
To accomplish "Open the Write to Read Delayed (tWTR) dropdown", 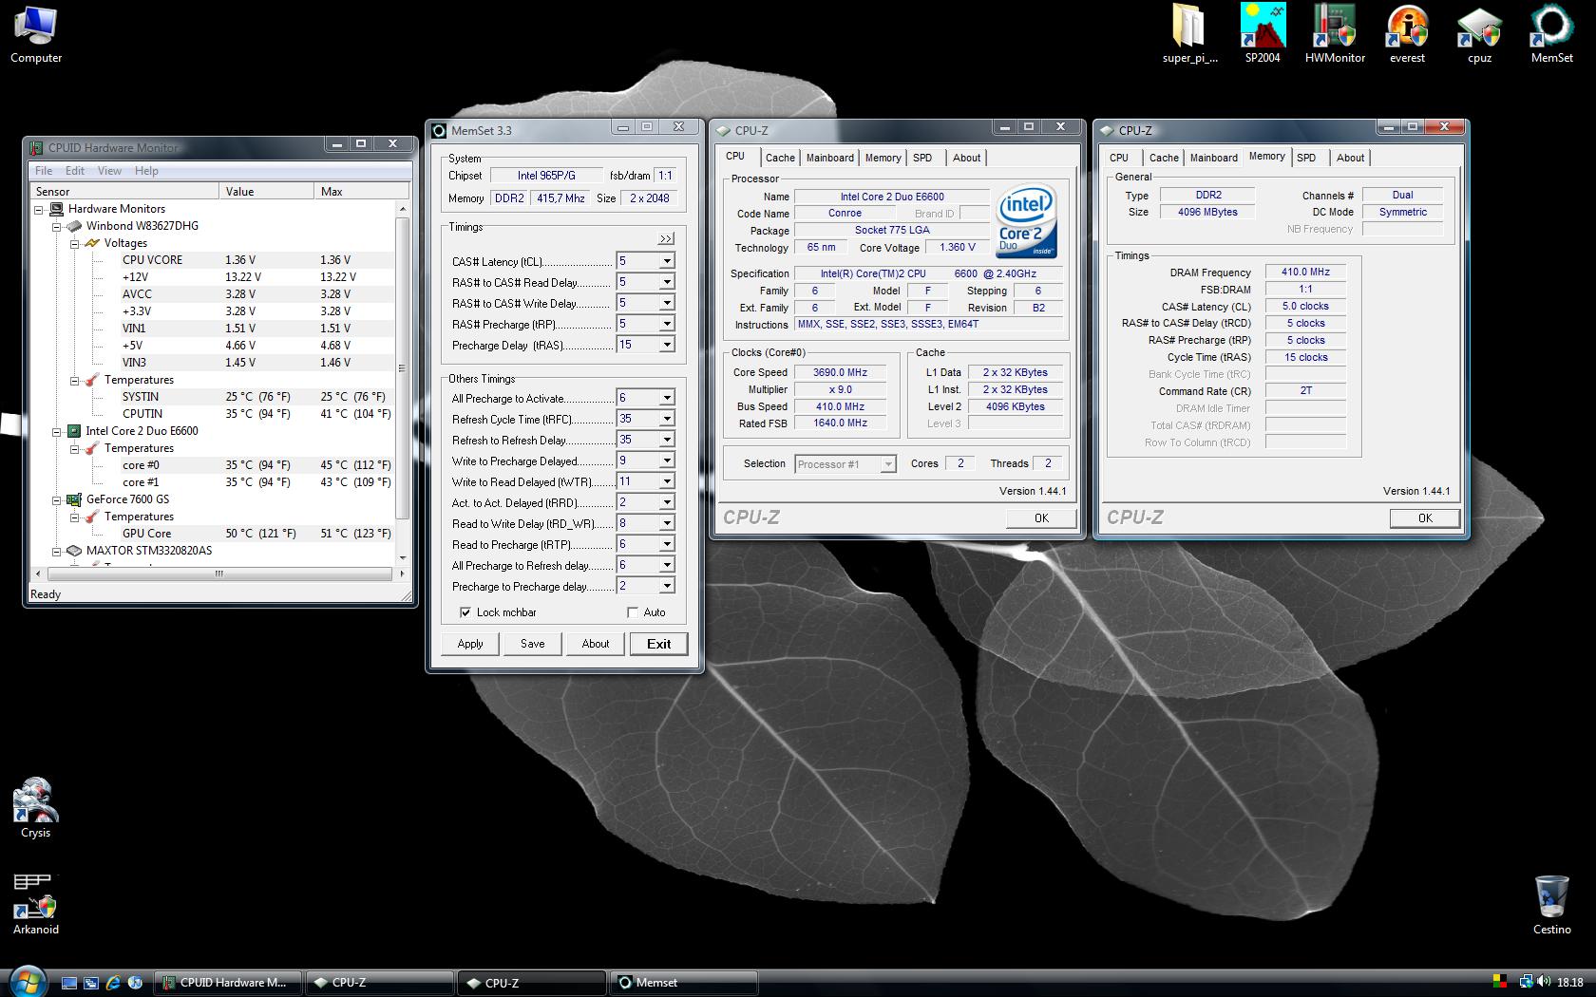I will click(x=667, y=481).
